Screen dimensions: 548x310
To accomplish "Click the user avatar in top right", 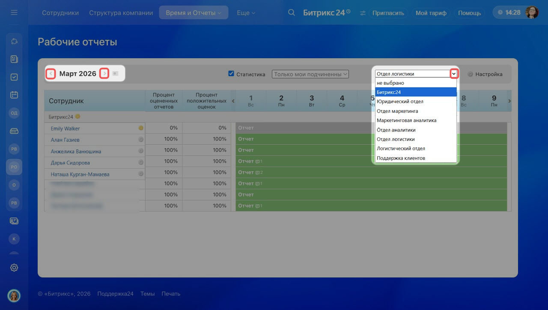I will 532,12.
